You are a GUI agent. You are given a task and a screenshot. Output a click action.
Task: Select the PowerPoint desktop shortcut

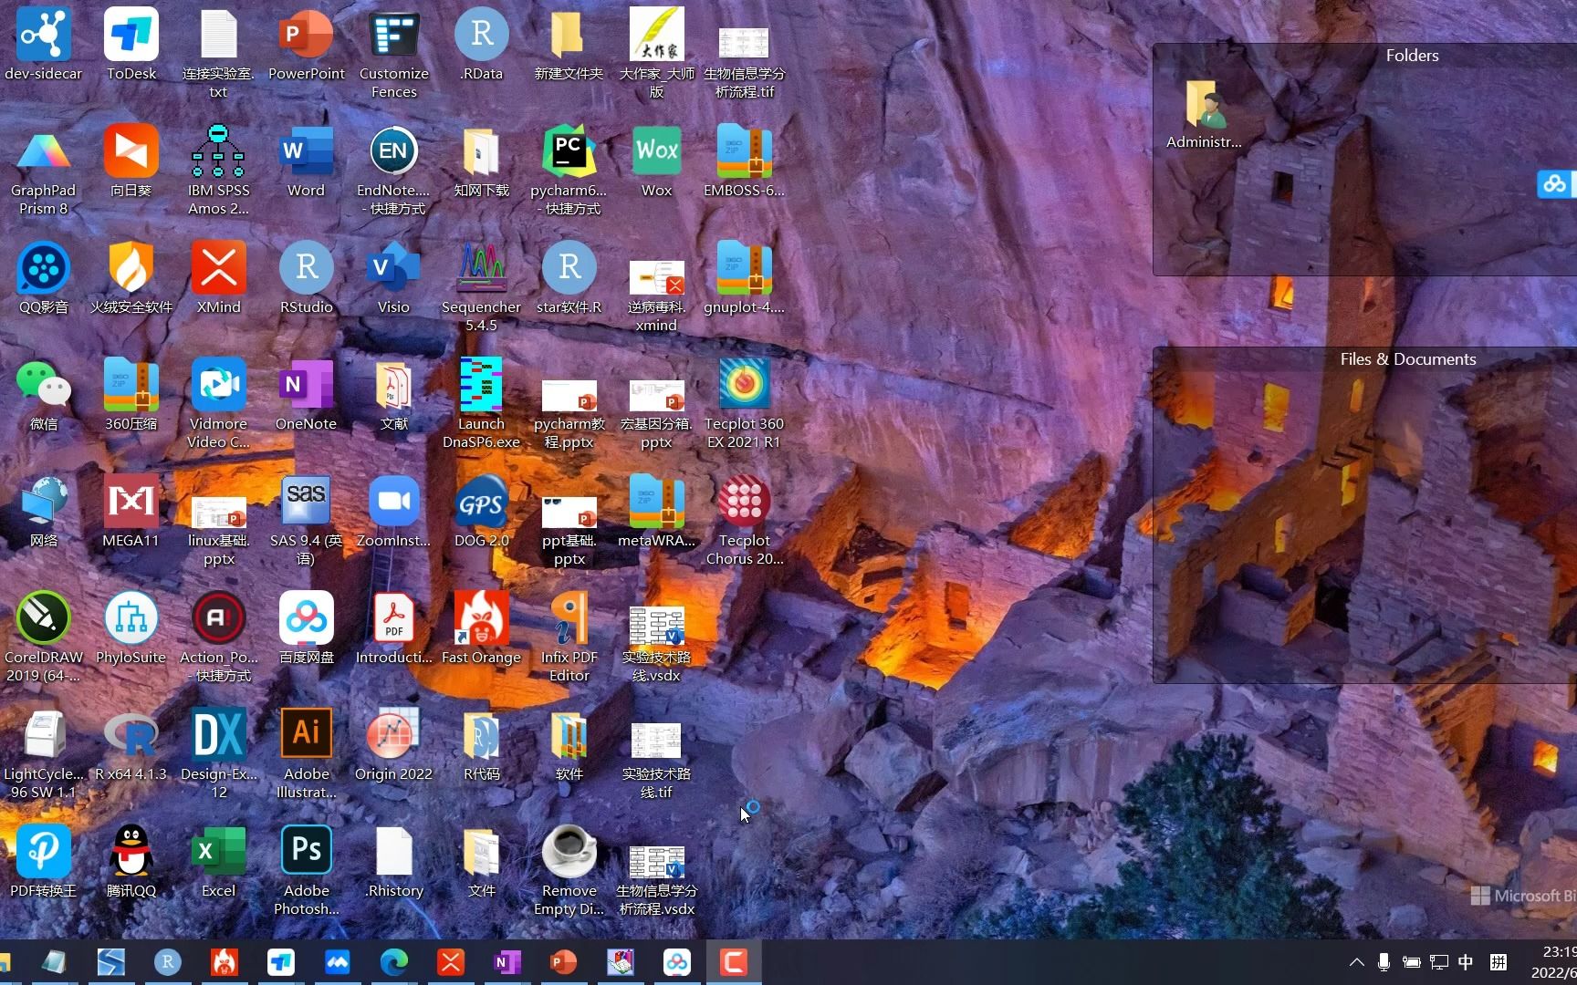point(307,45)
